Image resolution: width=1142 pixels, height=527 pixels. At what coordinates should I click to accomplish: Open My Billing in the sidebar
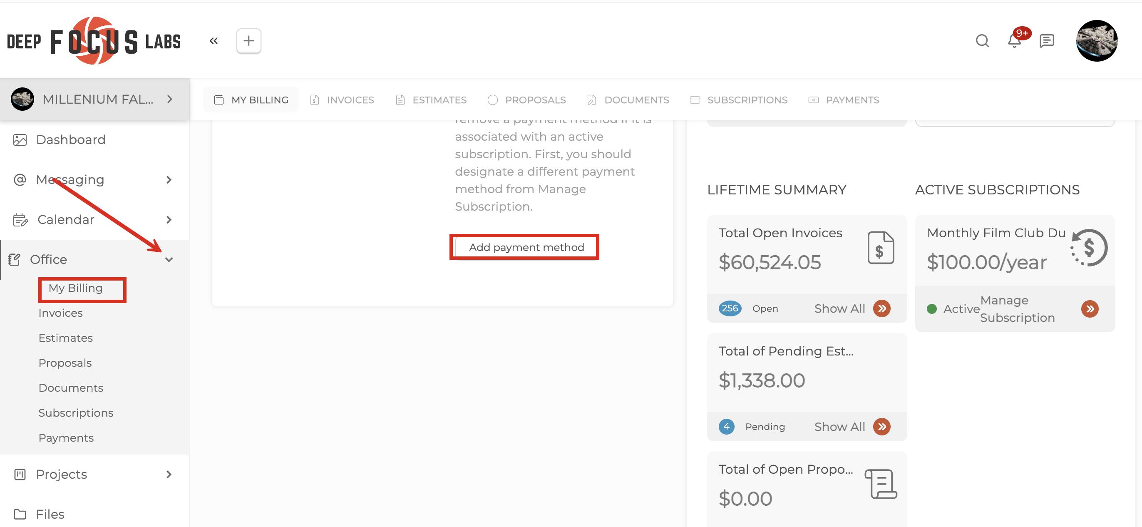pos(75,288)
